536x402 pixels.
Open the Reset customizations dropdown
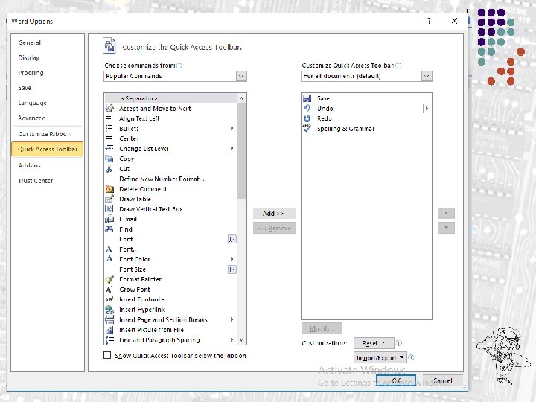pyautogui.click(x=373, y=343)
